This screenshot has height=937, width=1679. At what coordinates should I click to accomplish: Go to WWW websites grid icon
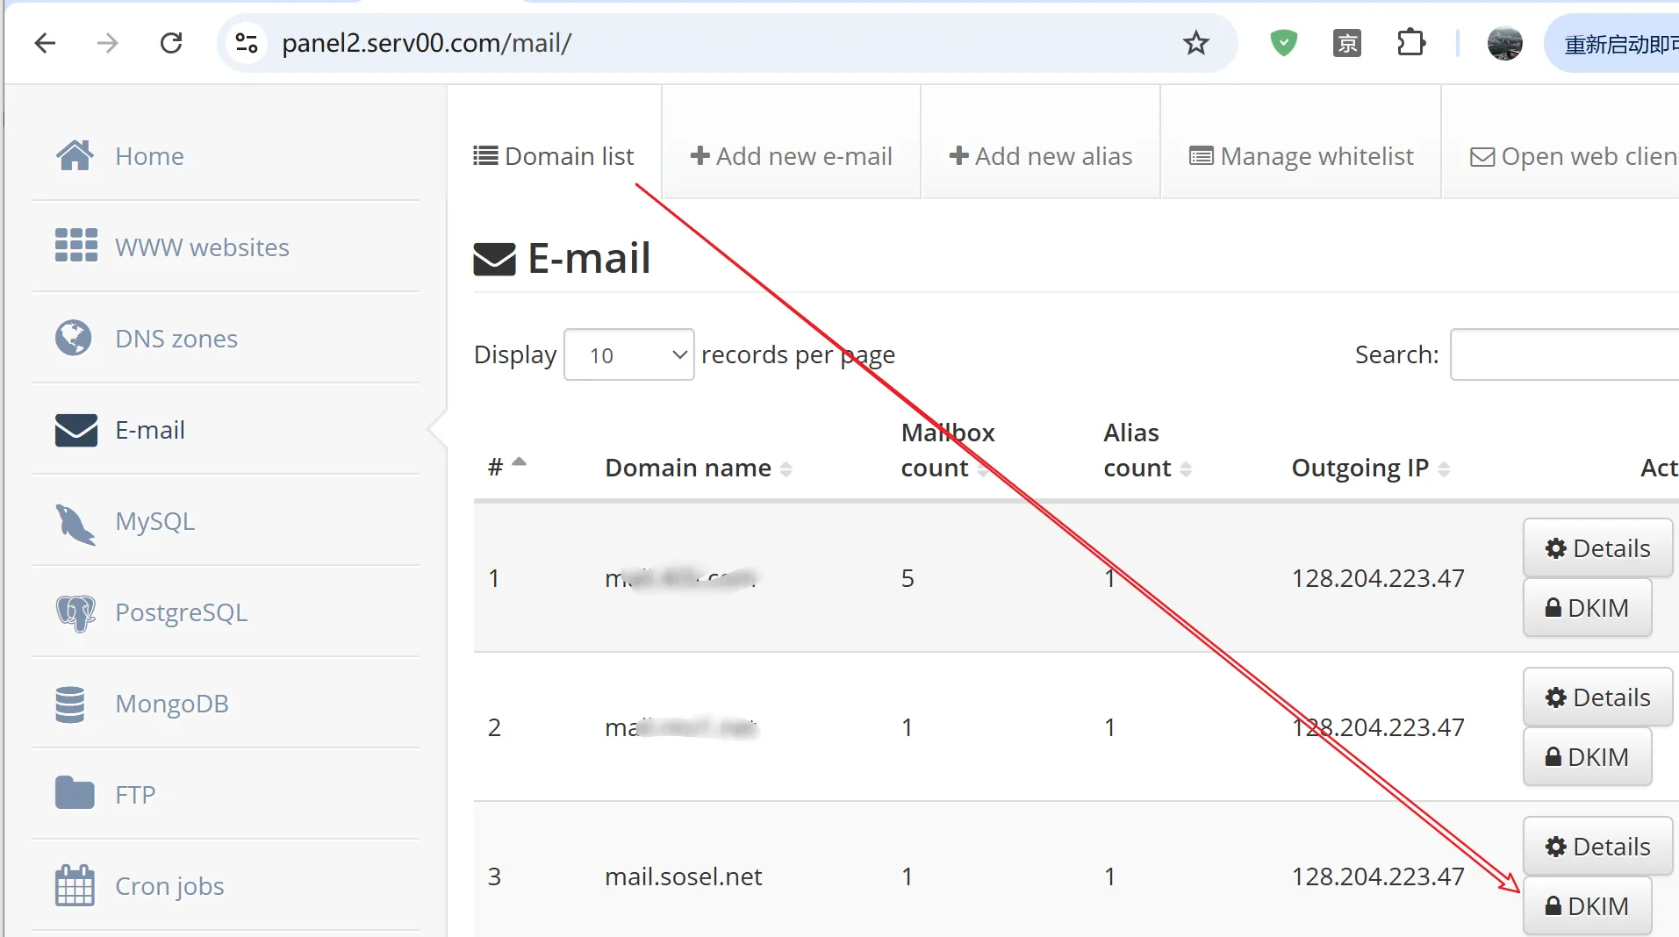click(75, 246)
